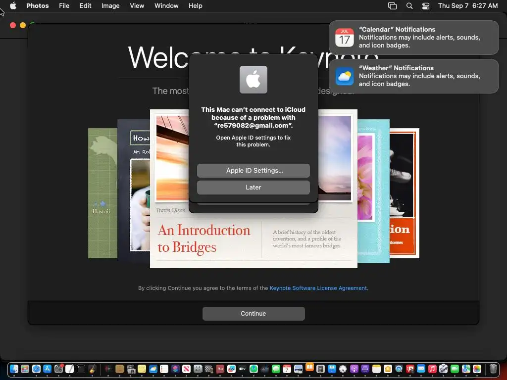Open Preview app in the Dock

tap(298, 369)
